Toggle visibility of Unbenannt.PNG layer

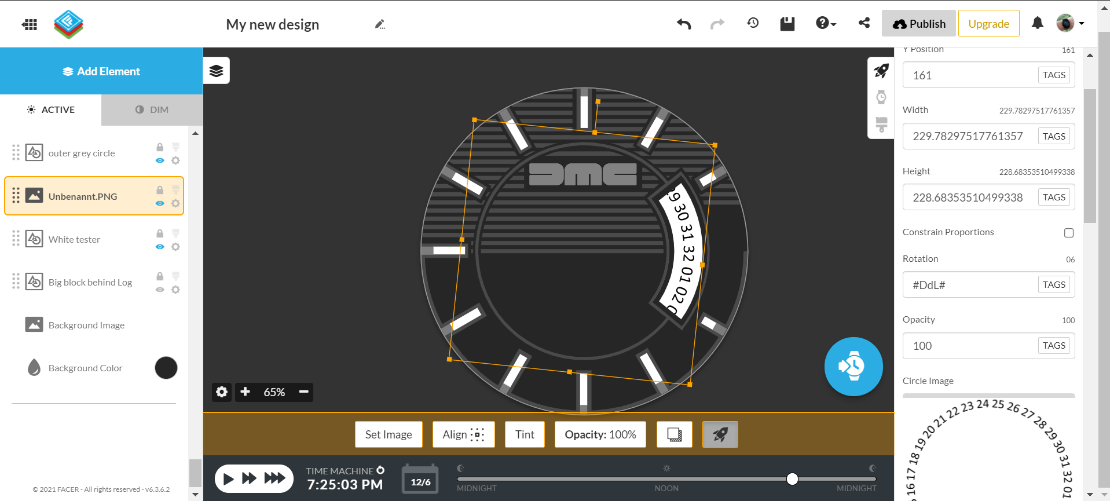(160, 203)
